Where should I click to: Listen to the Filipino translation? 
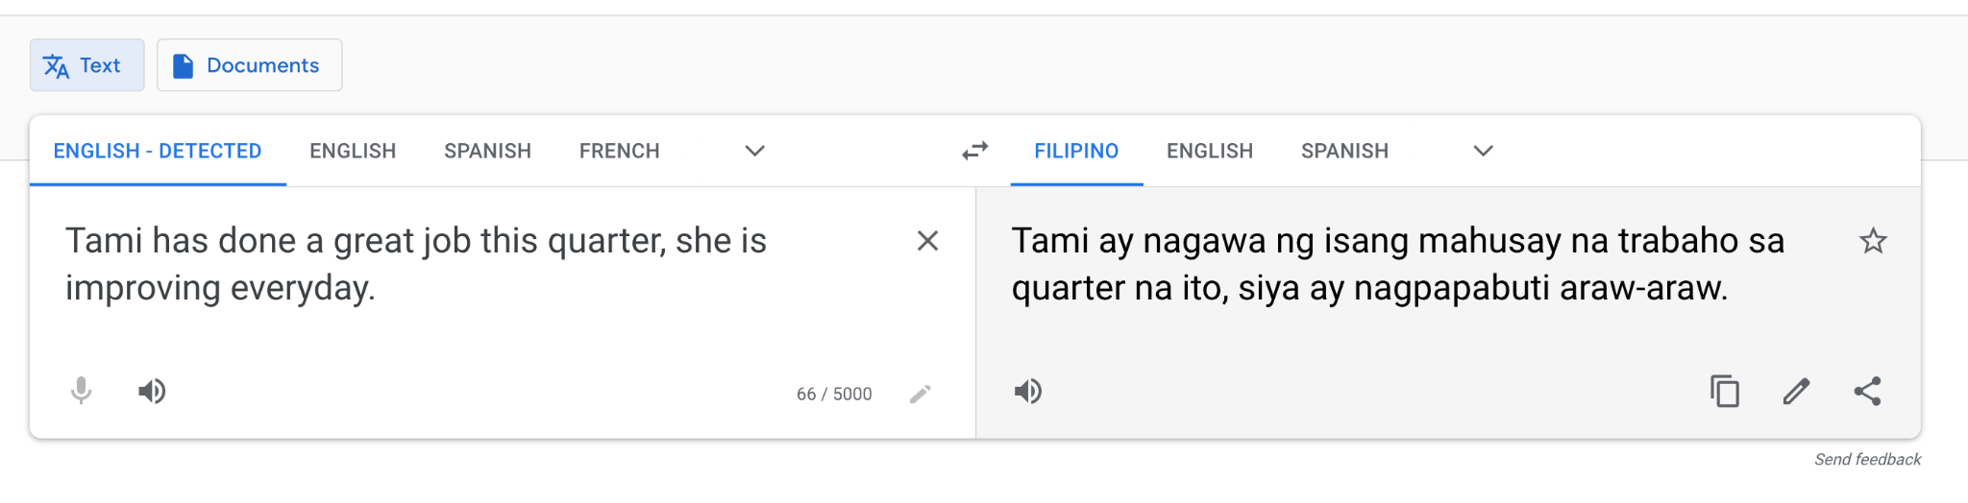(1028, 391)
